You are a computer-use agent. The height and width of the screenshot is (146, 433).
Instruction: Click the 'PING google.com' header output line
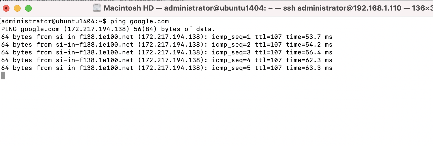point(108,29)
